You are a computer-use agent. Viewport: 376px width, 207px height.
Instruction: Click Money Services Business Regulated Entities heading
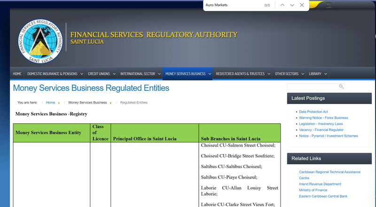(91, 88)
